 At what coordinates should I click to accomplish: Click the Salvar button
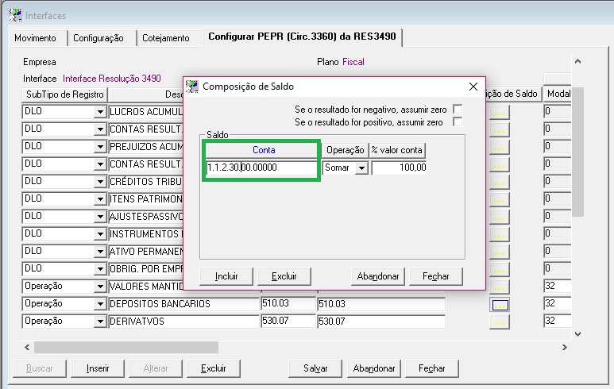click(315, 368)
